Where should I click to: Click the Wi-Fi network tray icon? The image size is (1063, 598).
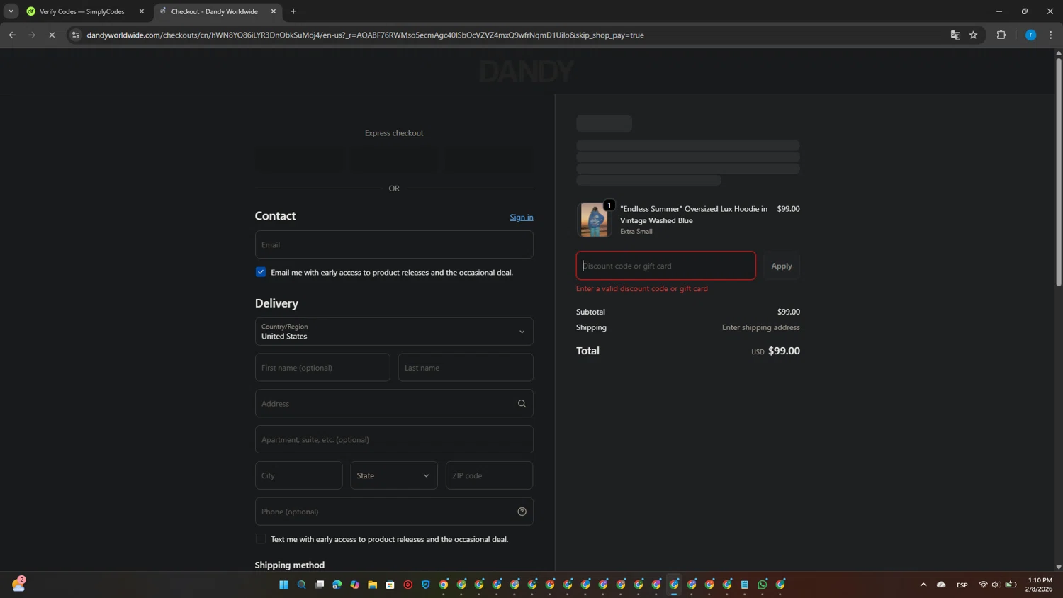coord(983,585)
